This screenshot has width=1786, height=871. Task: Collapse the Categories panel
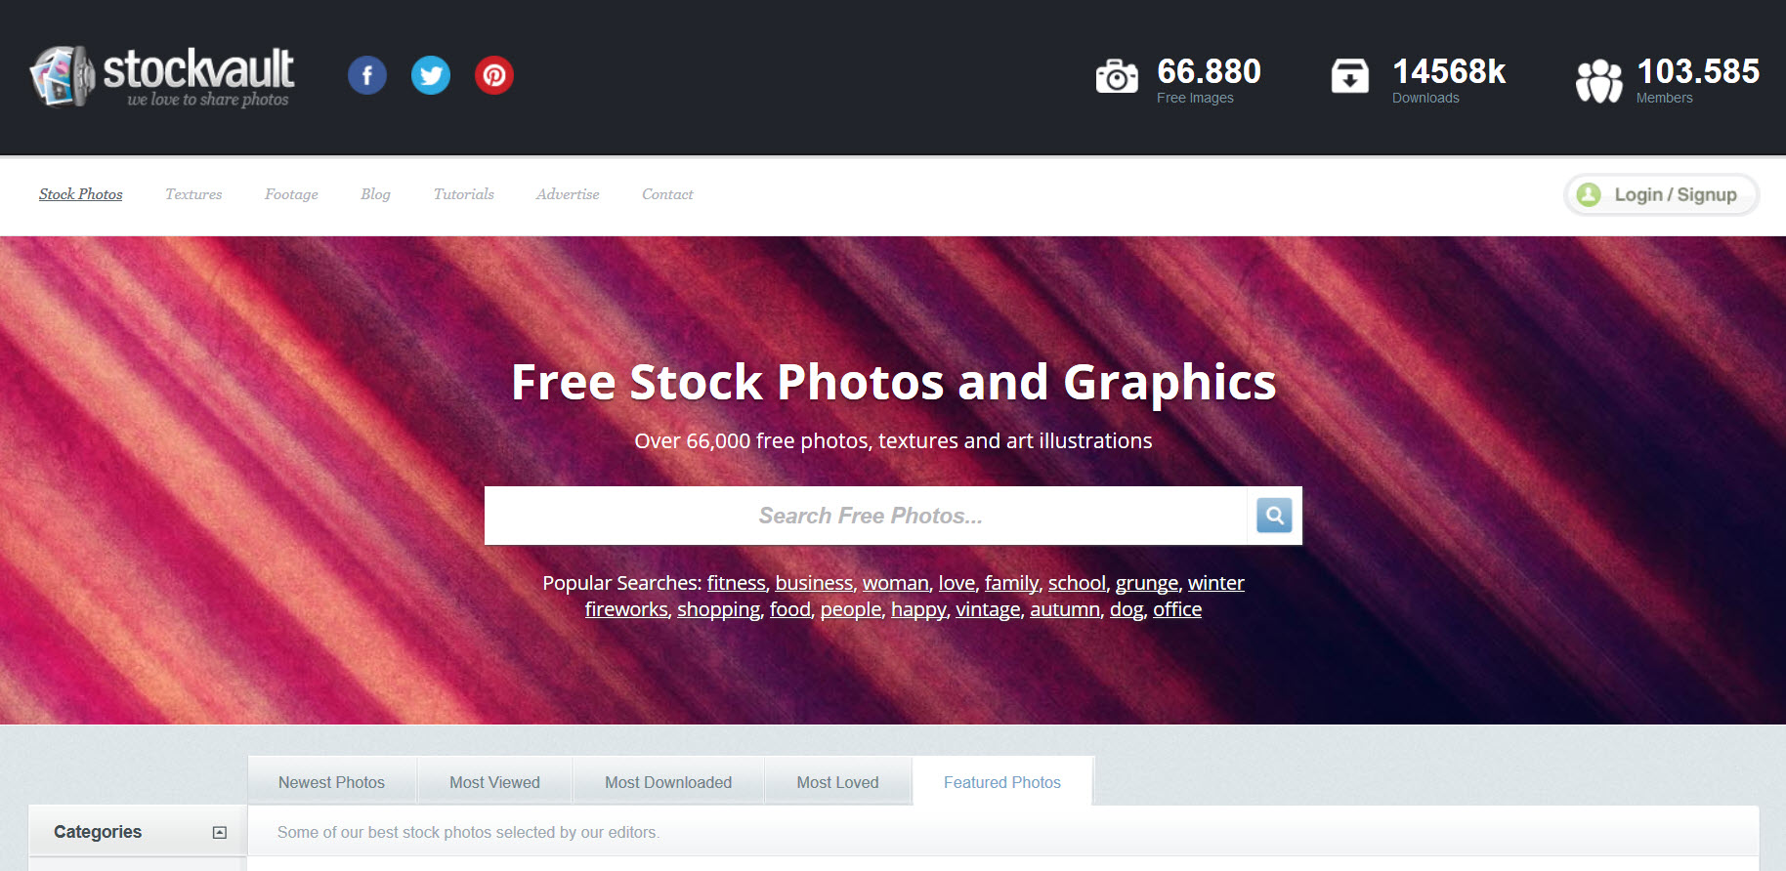[x=220, y=832]
